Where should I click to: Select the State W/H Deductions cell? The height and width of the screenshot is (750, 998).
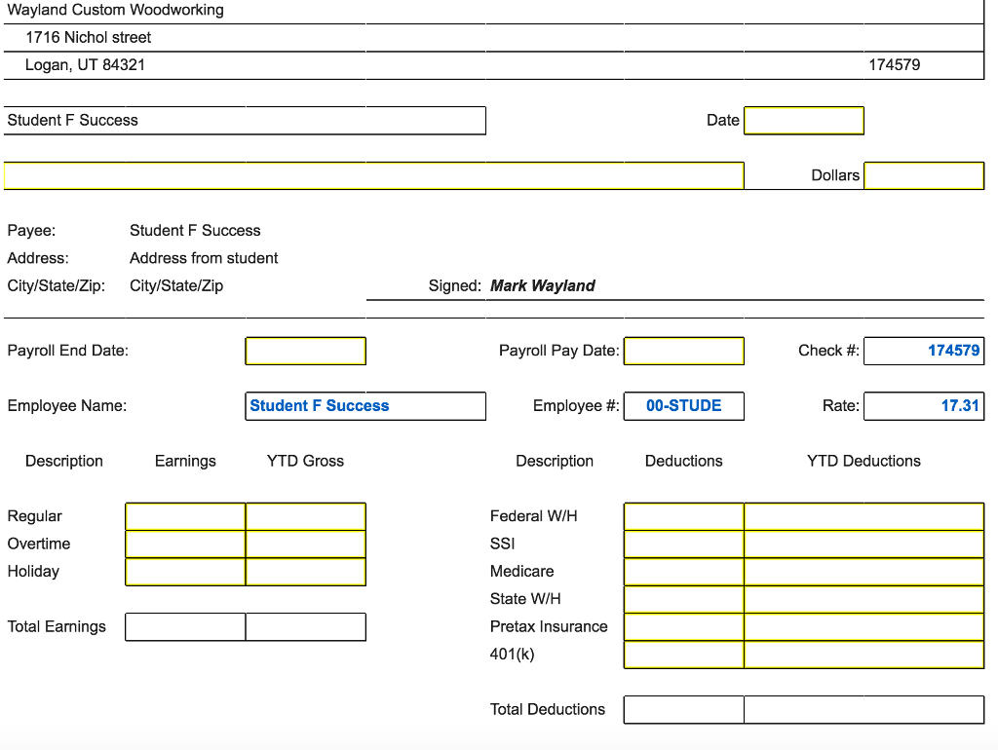click(x=683, y=599)
